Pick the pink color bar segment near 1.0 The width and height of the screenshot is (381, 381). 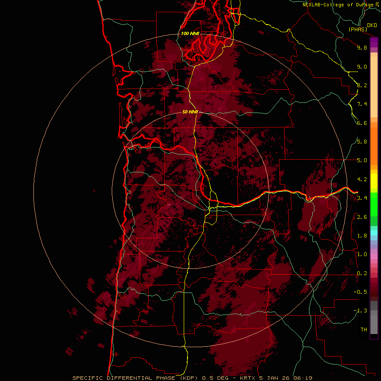tap(374, 257)
